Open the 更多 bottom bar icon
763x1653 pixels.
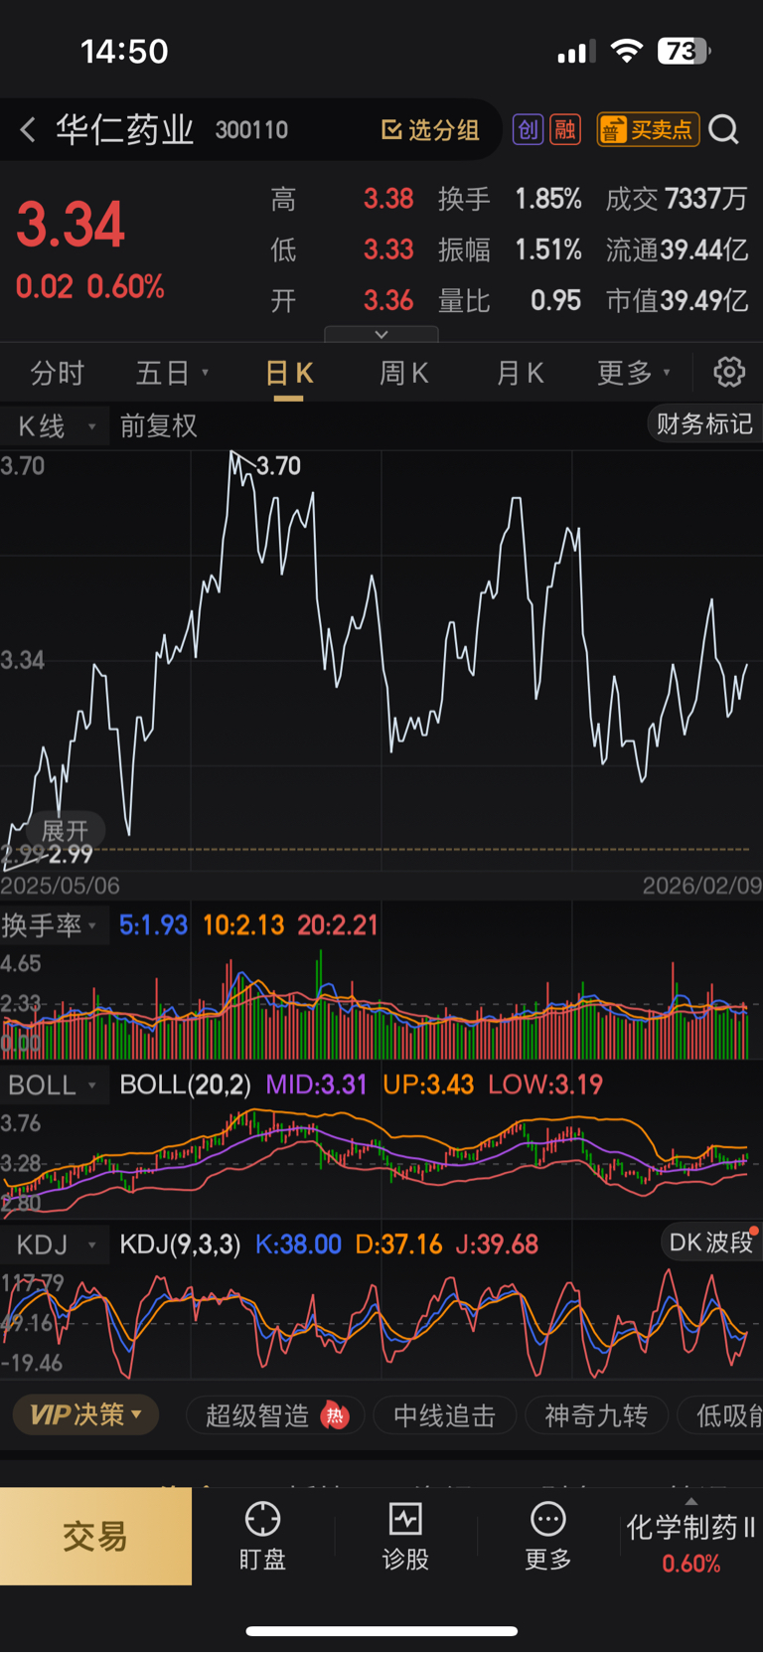coord(548,1537)
